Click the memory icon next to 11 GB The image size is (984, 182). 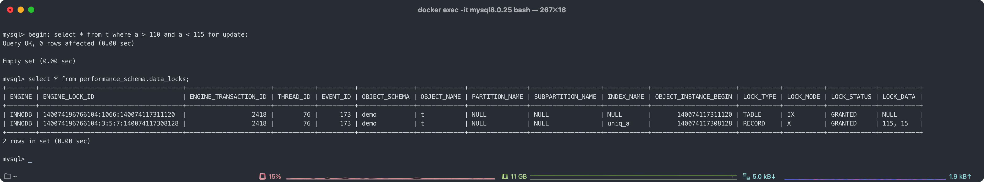click(x=505, y=176)
